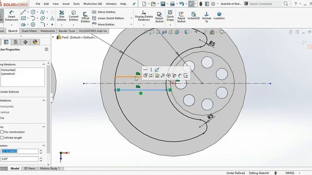Open the Tools menu

pos(77,4)
